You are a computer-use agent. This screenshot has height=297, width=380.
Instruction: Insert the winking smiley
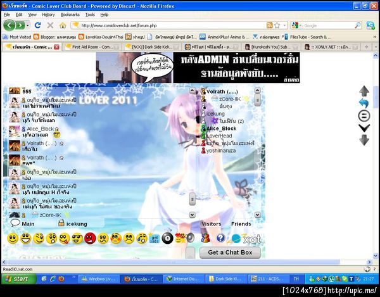pyautogui.click(x=39, y=239)
